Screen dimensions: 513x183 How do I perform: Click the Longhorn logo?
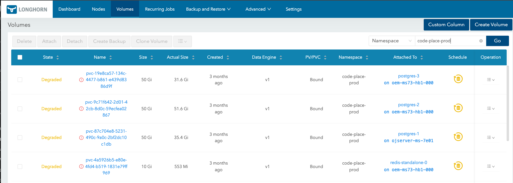27,9
